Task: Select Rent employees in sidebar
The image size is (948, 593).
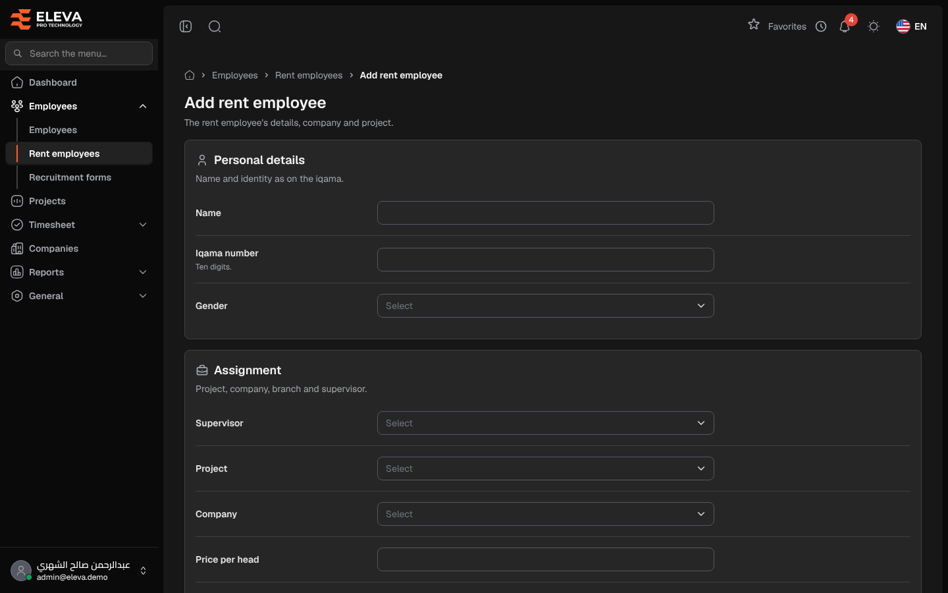Action: 79,154
